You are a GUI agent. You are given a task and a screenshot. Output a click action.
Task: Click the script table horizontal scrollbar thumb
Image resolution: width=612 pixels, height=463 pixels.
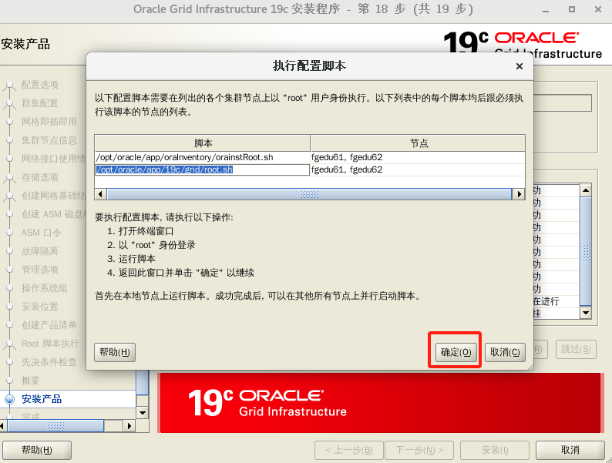coord(309,195)
